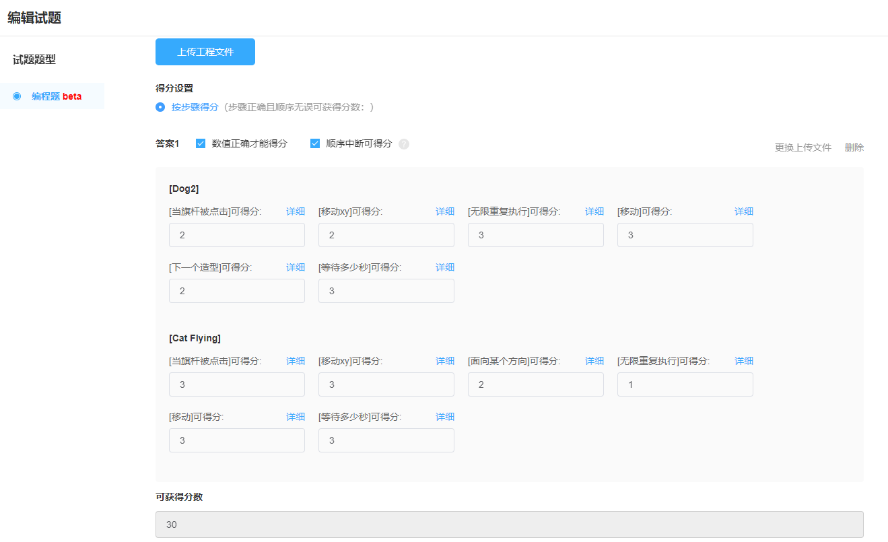Open 详细 for [移动] under Cat Flying
Viewport: 888px width, 542px height.
296,416
